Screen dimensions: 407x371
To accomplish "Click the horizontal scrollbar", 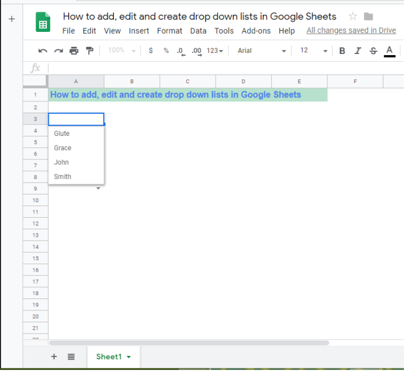I will (x=189, y=343).
